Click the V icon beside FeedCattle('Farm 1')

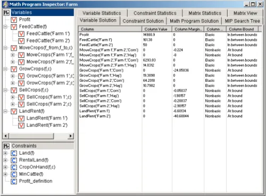(x=21, y=33)
